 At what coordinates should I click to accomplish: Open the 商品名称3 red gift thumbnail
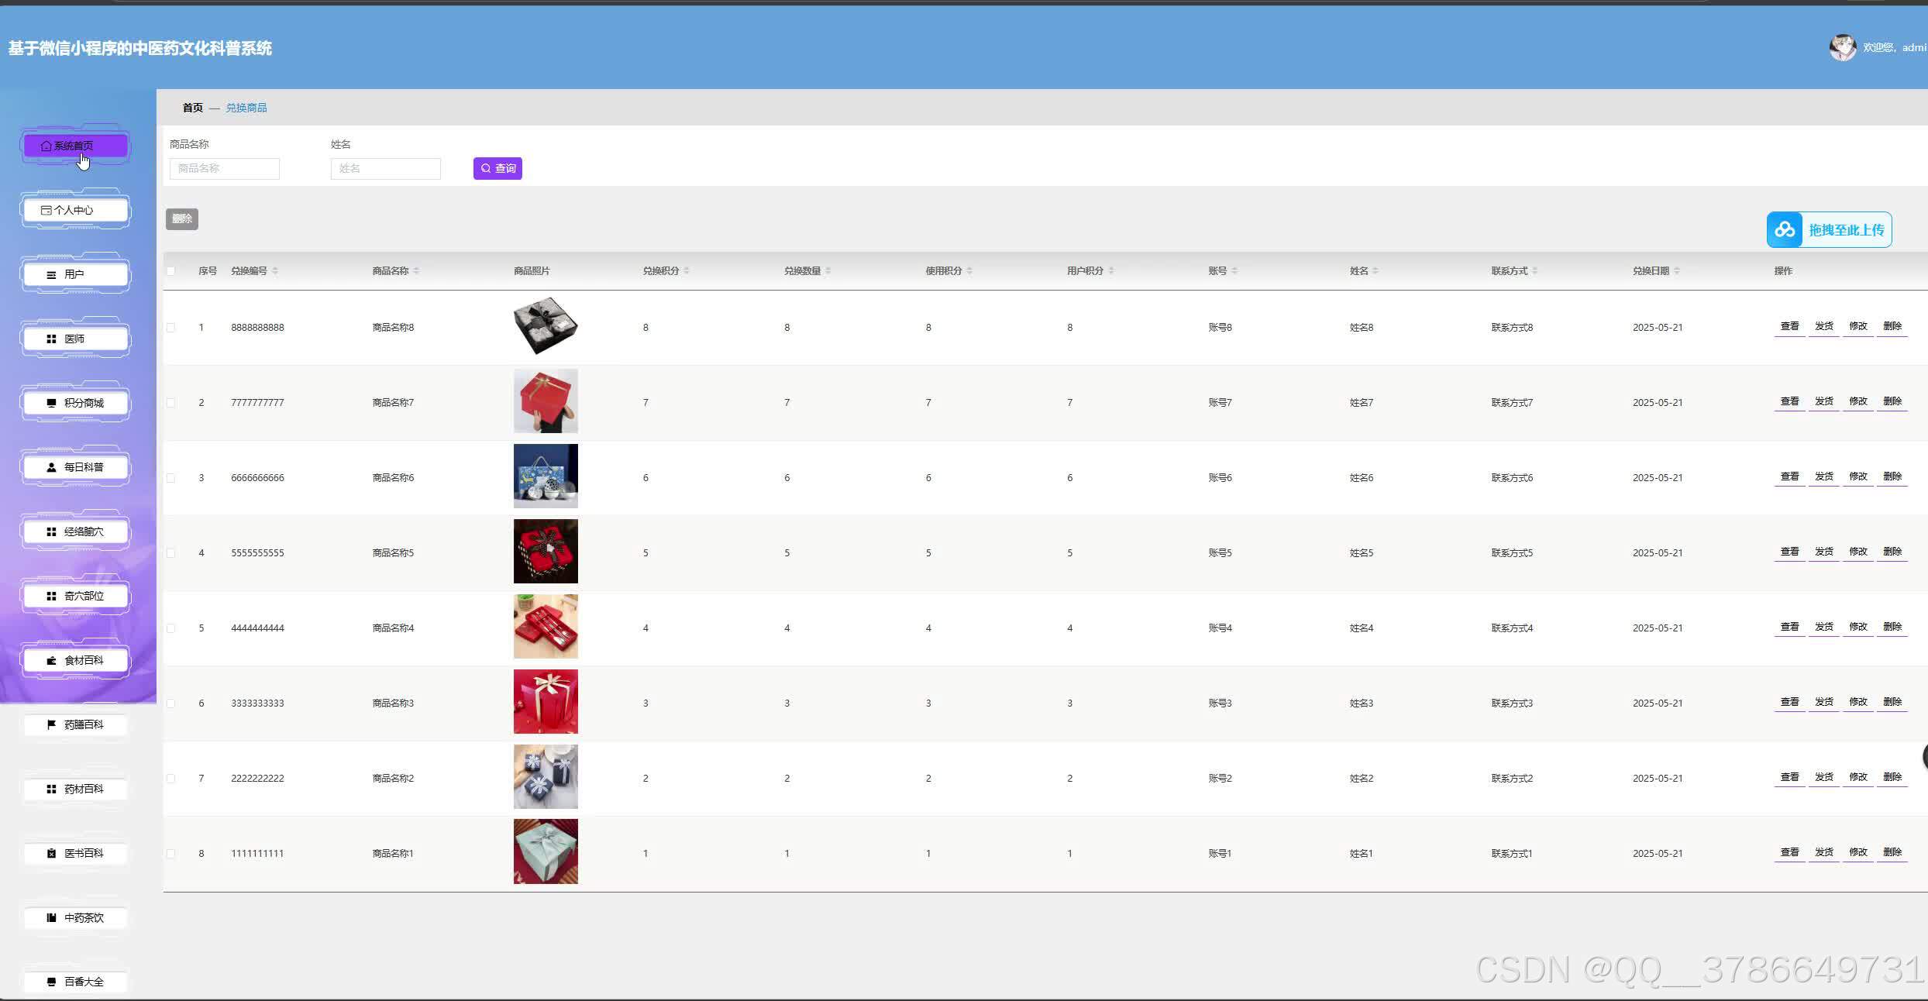546,702
